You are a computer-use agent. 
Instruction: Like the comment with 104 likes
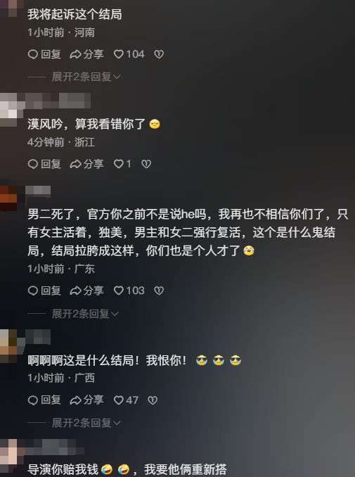(129, 54)
